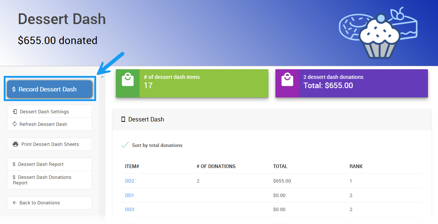
Task: Click the phone icon next to Dessert Dash heading
Action: [123, 119]
